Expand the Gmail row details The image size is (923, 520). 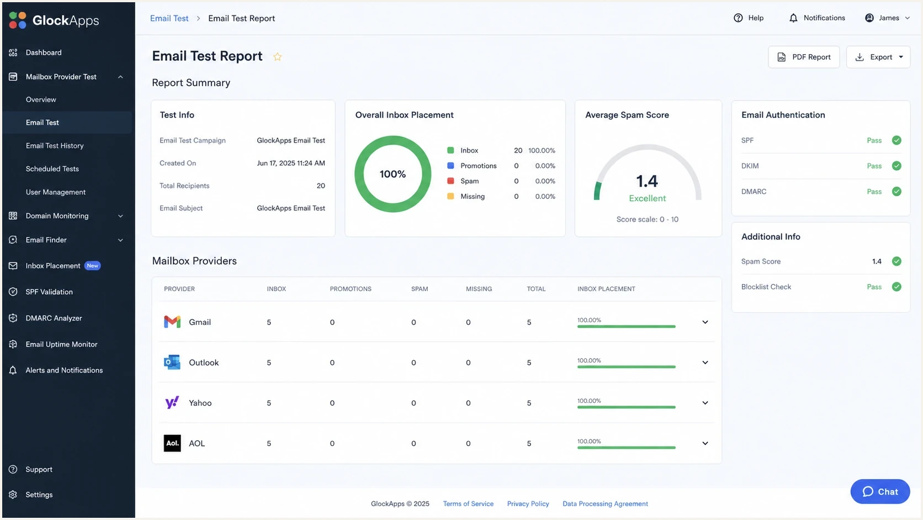tap(705, 322)
